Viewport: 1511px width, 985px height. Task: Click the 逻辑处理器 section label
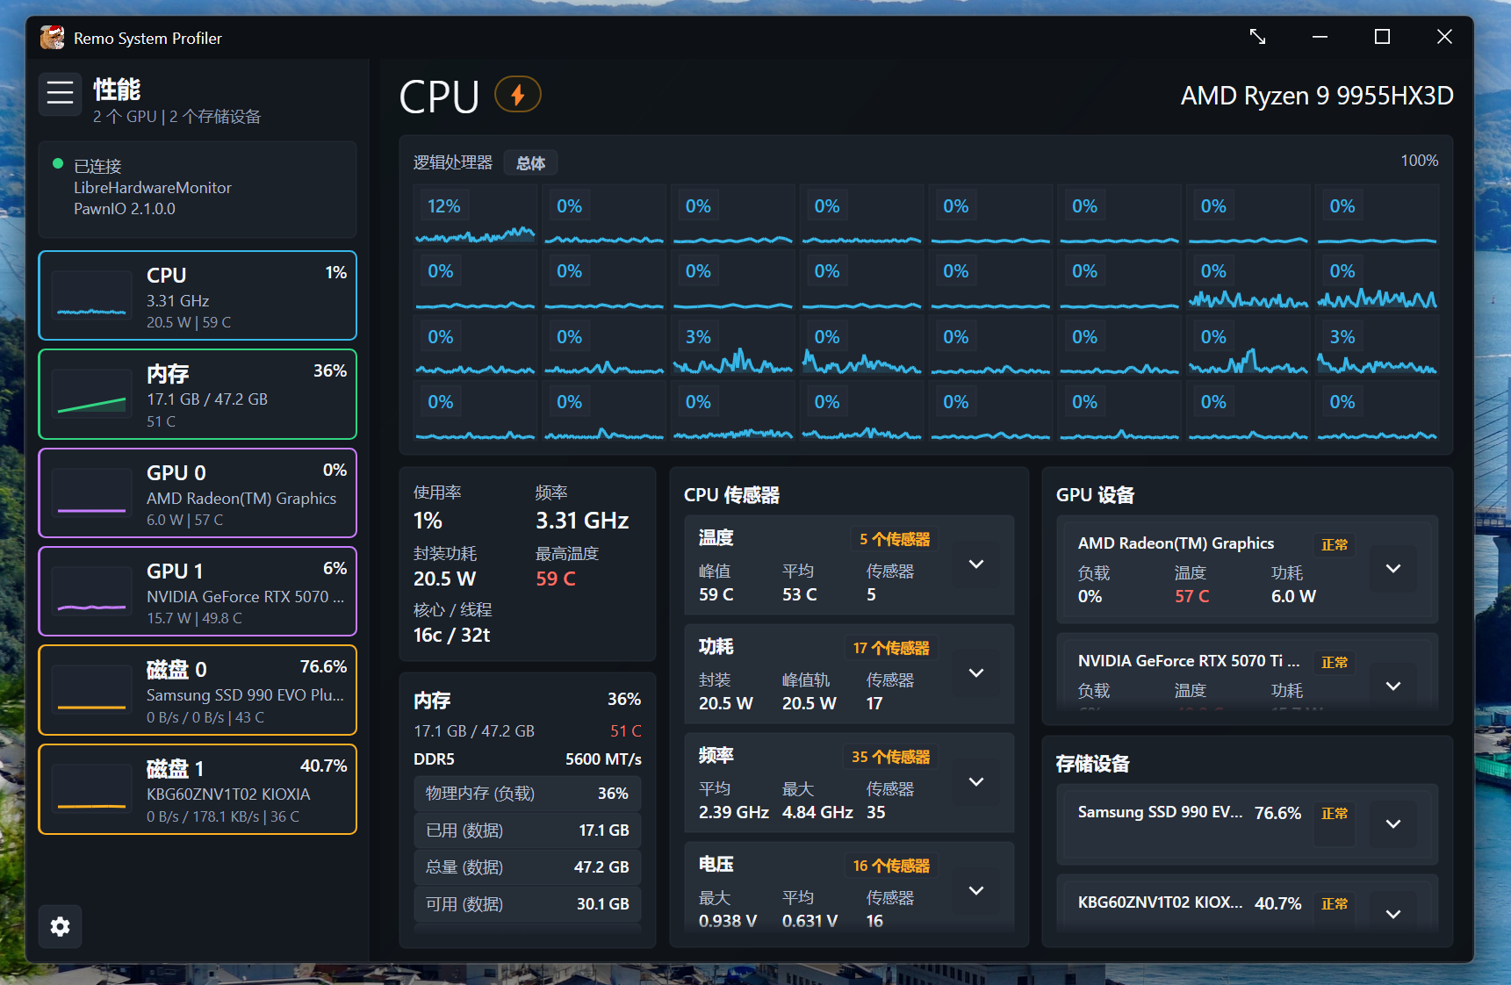[x=453, y=162]
